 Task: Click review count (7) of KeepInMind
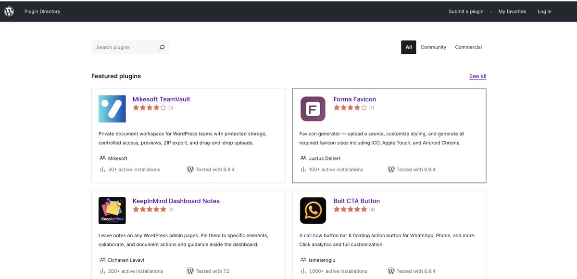pyautogui.click(x=171, y=210)
